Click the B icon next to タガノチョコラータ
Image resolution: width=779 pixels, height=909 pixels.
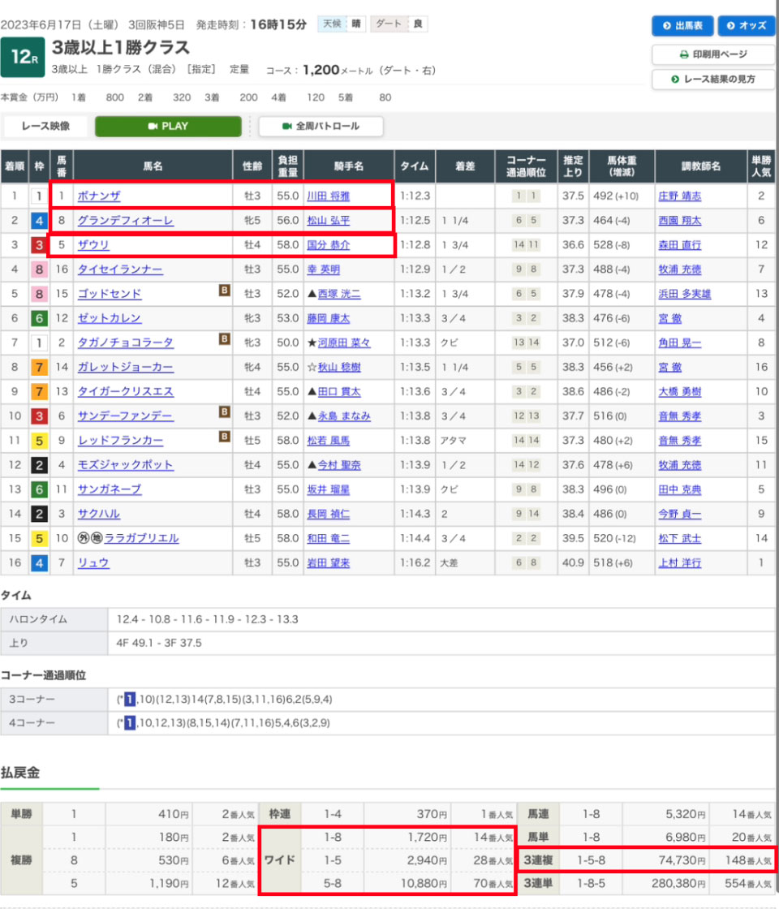click(224, 338)
